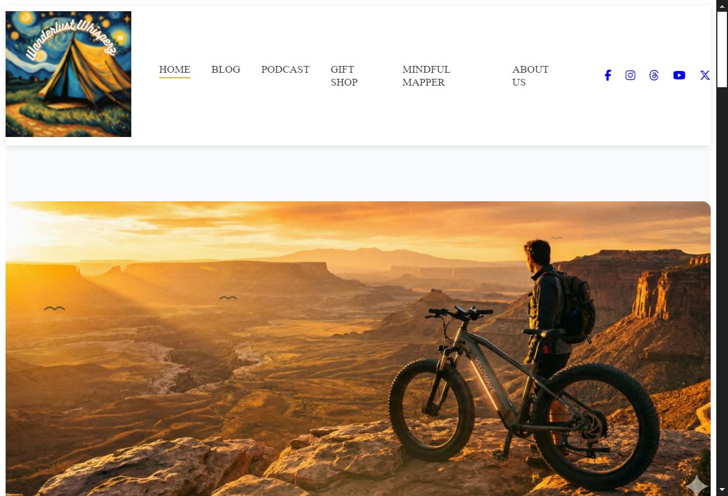Go to the HOME menu item
Viewport: 728px width, 496px height.
coord(175,69)
